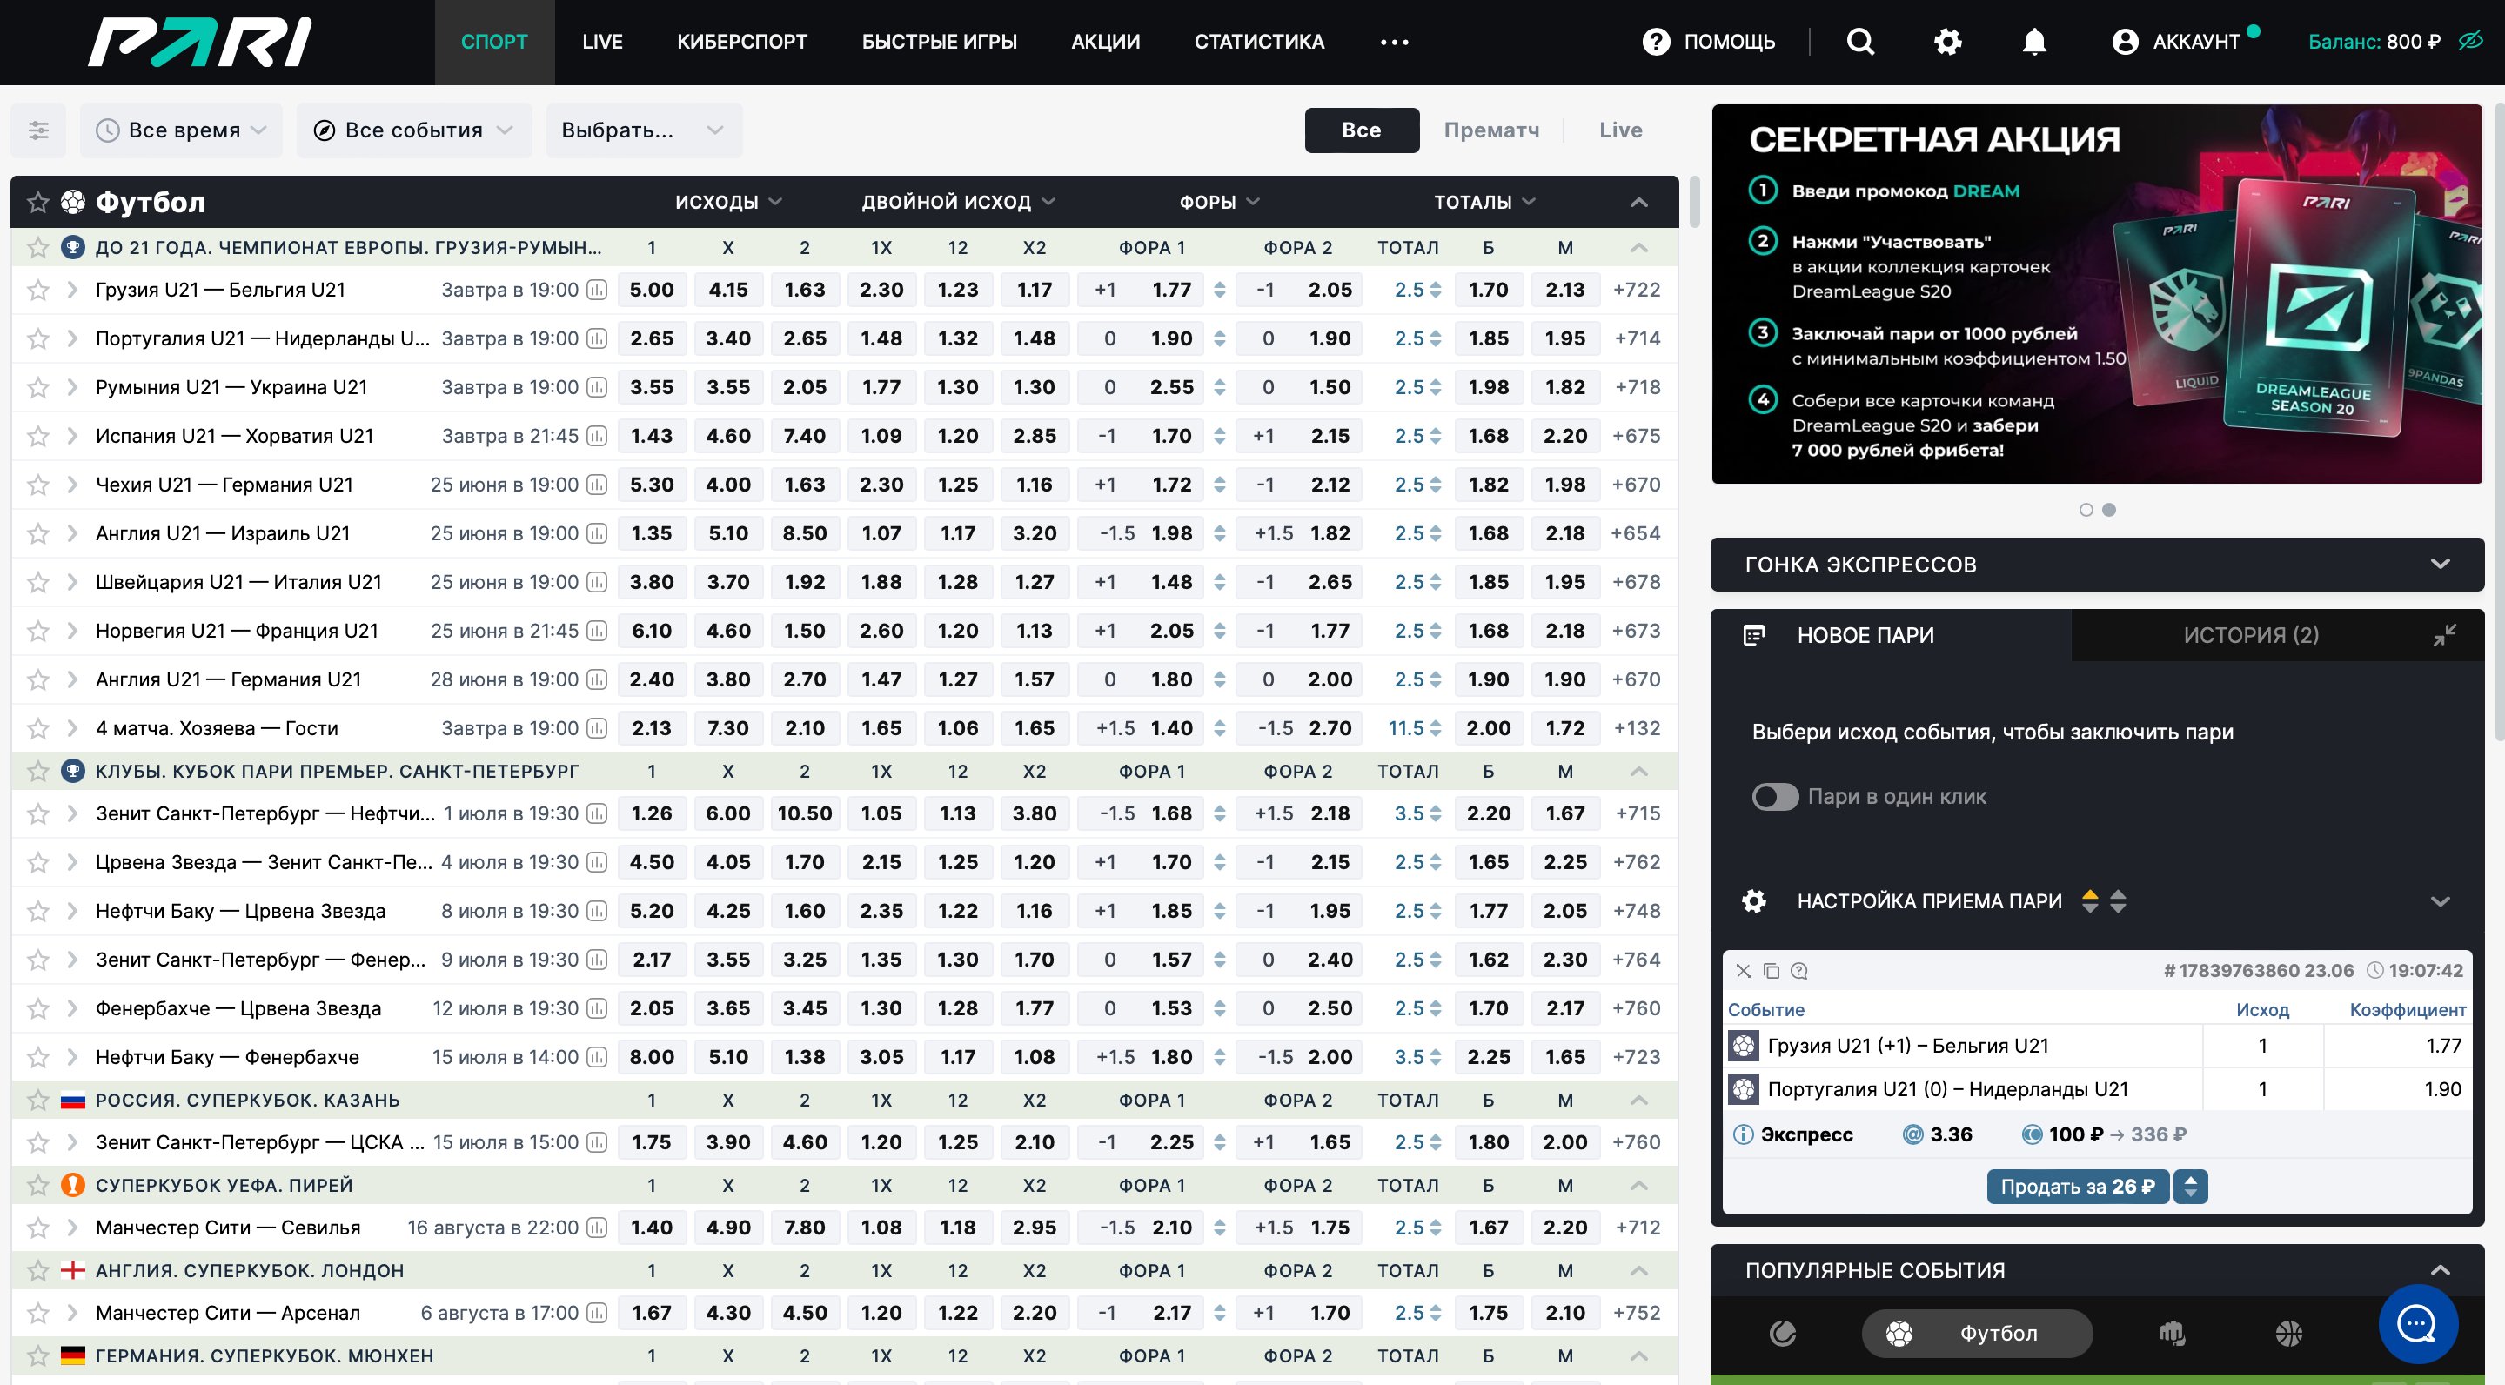Select the Прематч filter
Screen dimensions: 2505x1385
pyautogui.click(x=1490, y=130)
